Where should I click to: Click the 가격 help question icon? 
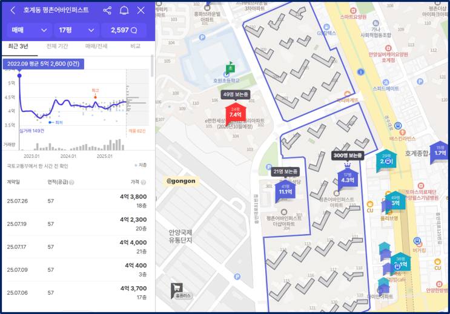pyautogui.click(x=144, y=182)
